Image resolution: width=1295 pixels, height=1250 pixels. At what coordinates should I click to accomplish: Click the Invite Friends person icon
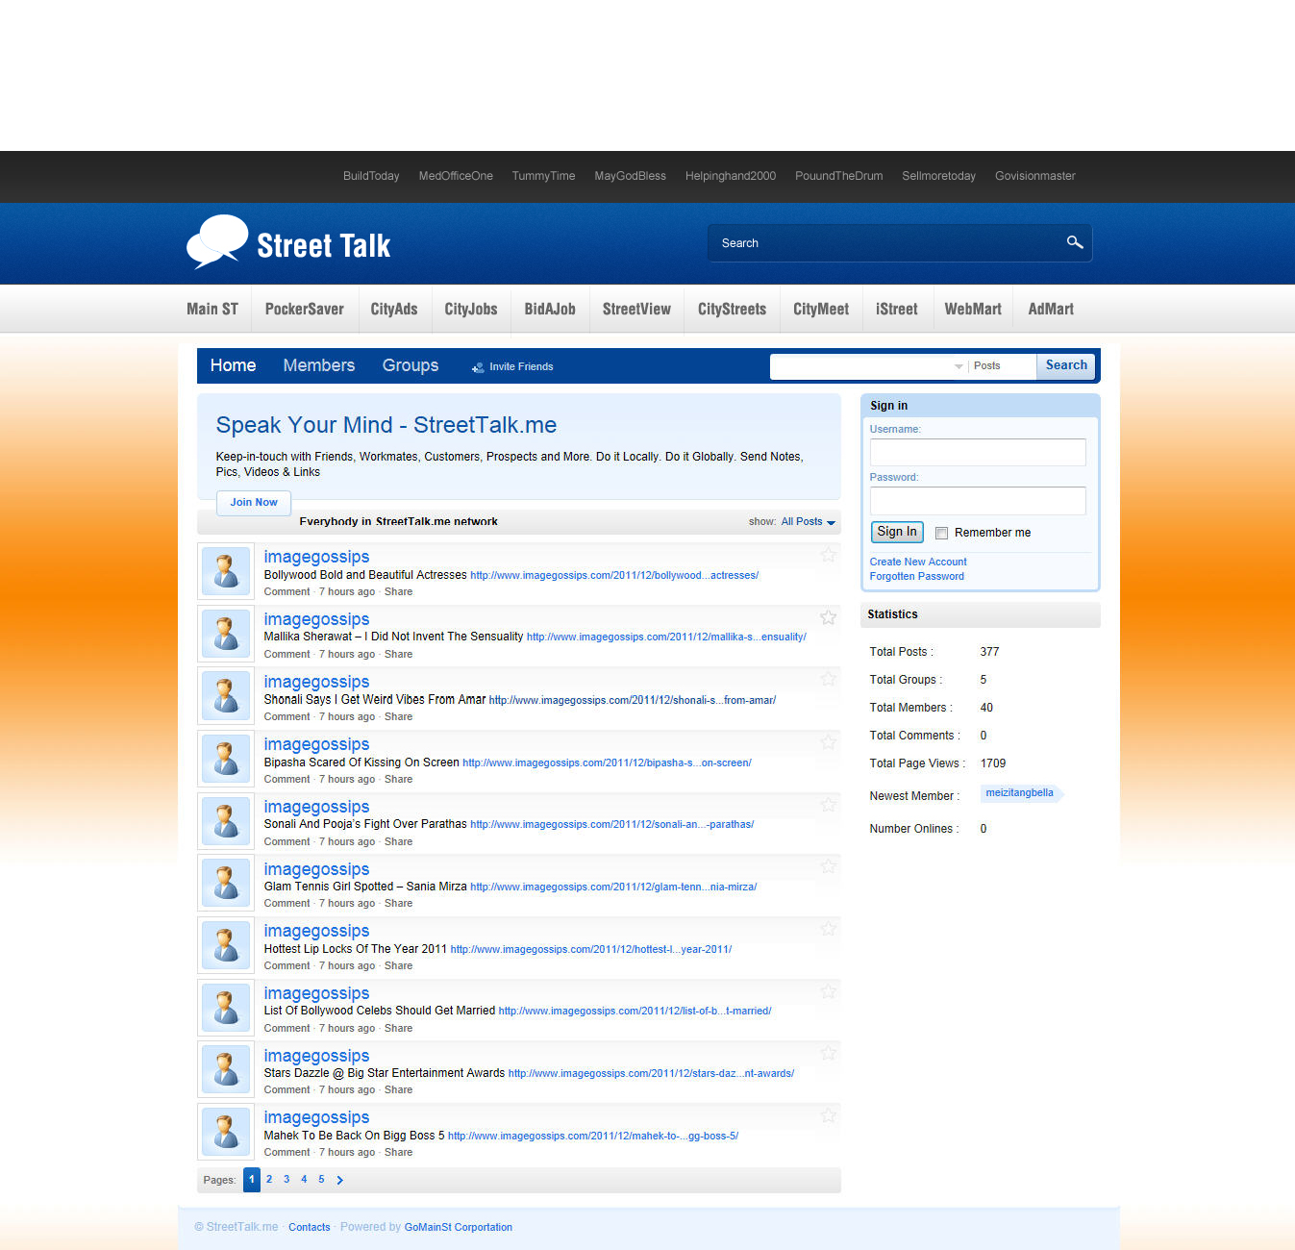pyautogui.click(x=478, y=367)
